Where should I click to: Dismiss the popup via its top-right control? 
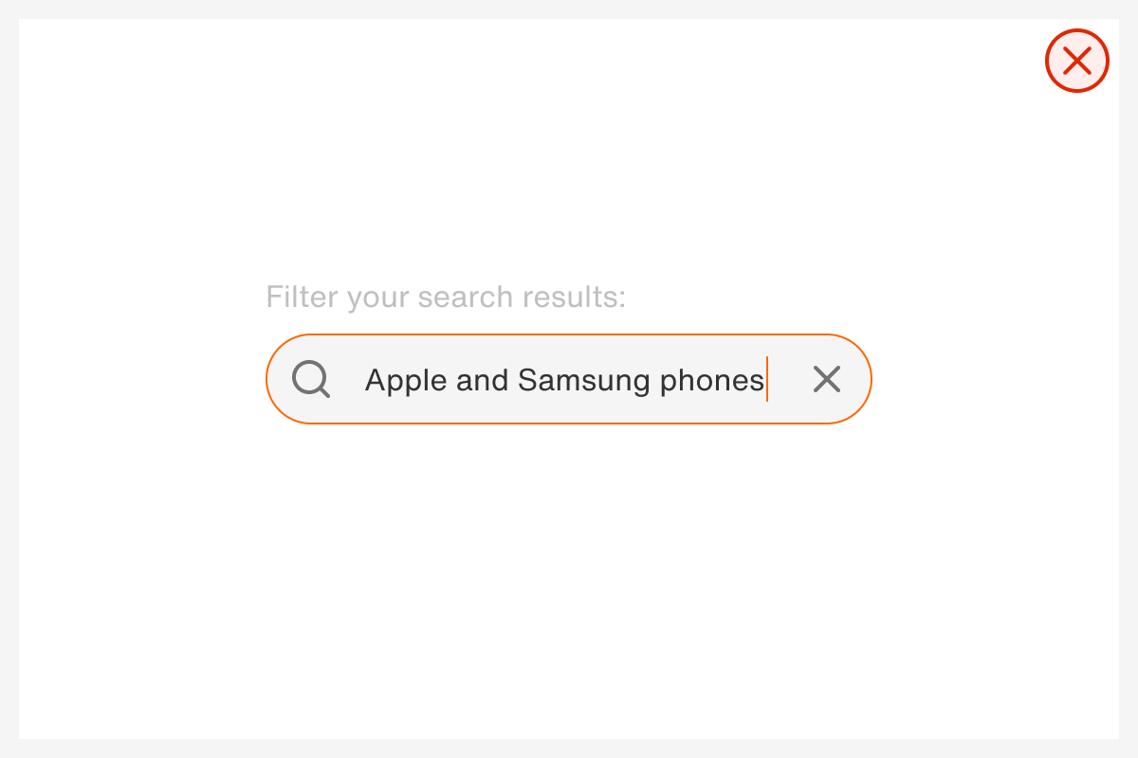click(x=1076, y=61)
